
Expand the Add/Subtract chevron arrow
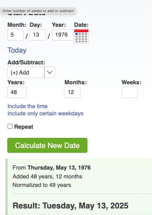point(50,73)
